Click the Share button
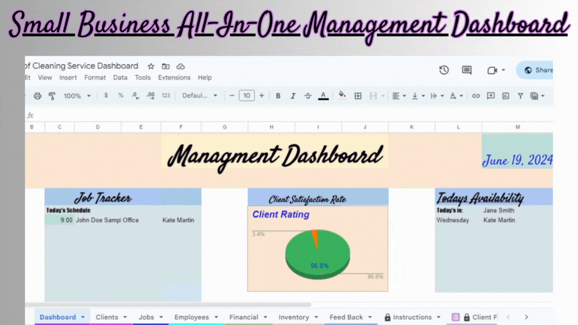The image size is (578, 325). 535,70
